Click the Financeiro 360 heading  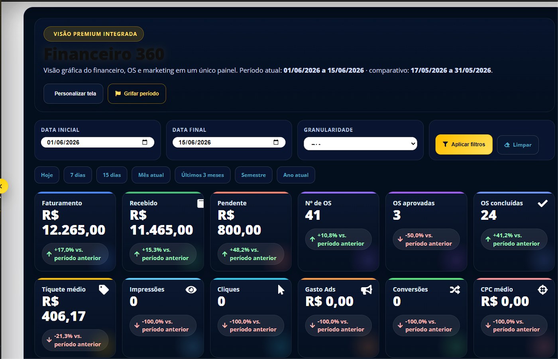[x=104, y=54]
